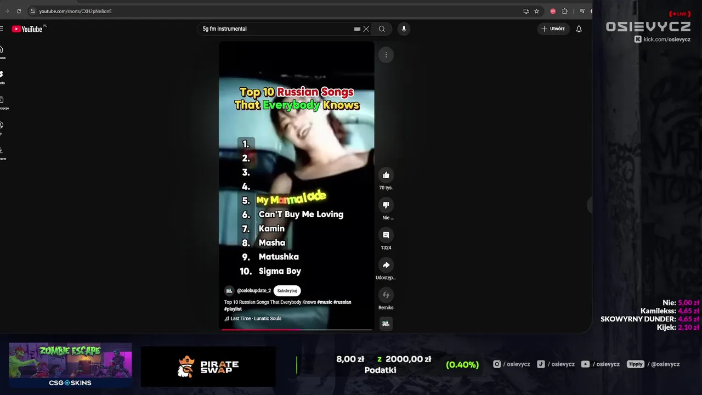Image resolution: width=702 pixels, height=395 pixels.
Task: Start voice search with microphone
Action: [x=404, y=29]
